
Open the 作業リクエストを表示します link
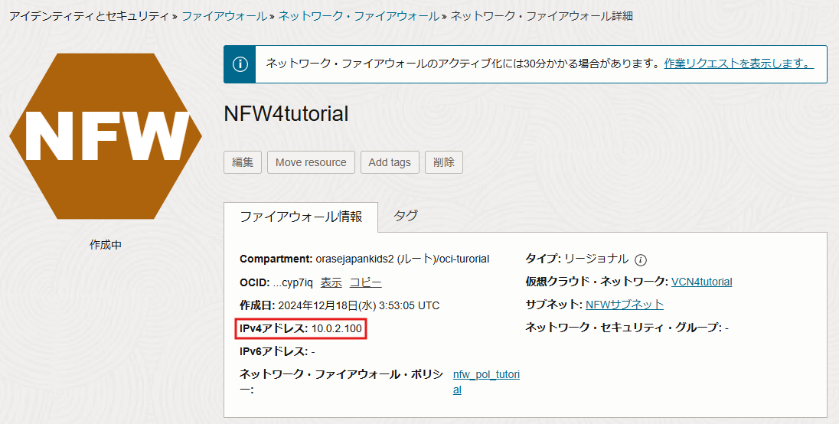(737, 64)
